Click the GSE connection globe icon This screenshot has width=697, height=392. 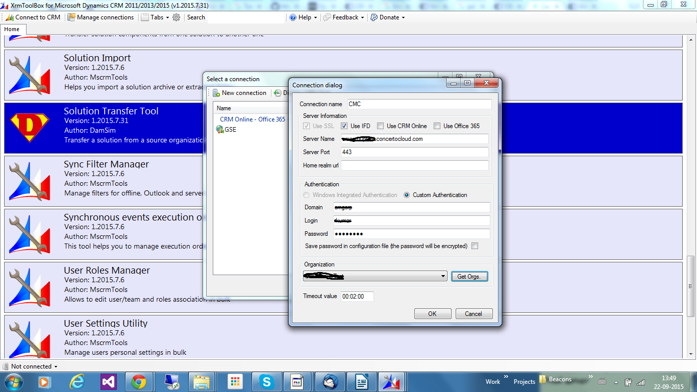tap(220, 130)
